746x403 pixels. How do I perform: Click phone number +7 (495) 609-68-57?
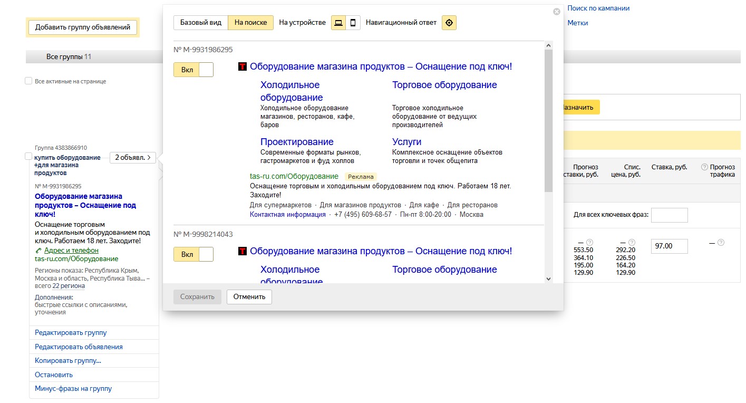pos(363,215)
